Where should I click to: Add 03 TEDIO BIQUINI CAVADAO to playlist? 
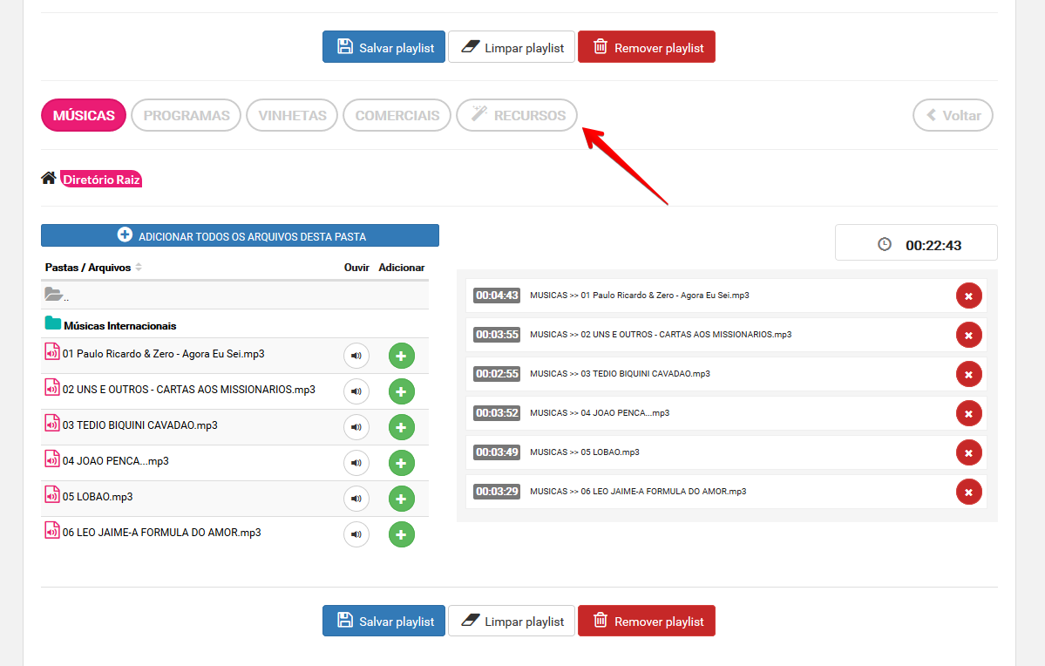[401, 427]
